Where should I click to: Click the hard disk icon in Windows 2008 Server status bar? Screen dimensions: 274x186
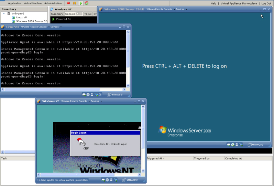229,145
